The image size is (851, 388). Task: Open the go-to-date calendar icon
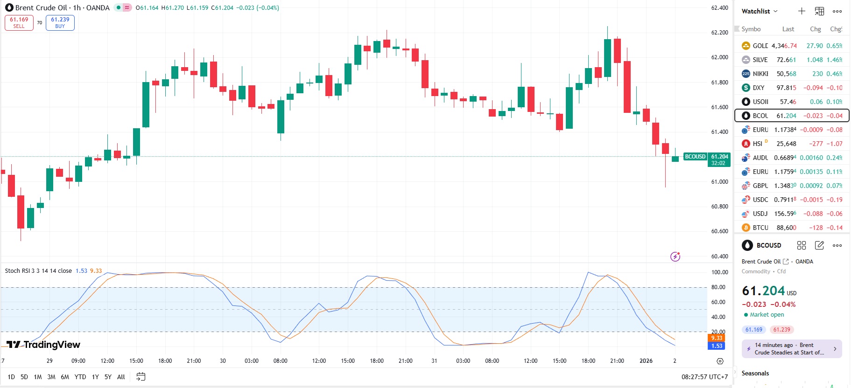click(x=141, y=377)
